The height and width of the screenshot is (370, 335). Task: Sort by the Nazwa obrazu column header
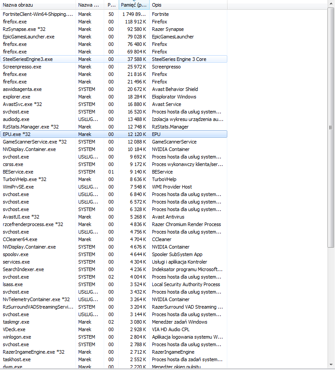(x=38, y=5)
